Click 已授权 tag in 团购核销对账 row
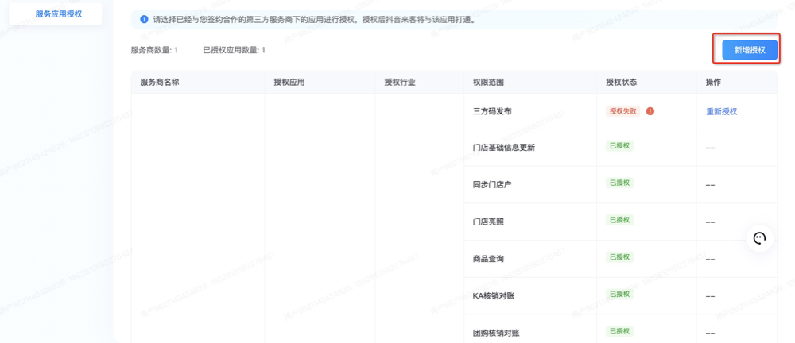The image size is (795, 343). point(619,331)
